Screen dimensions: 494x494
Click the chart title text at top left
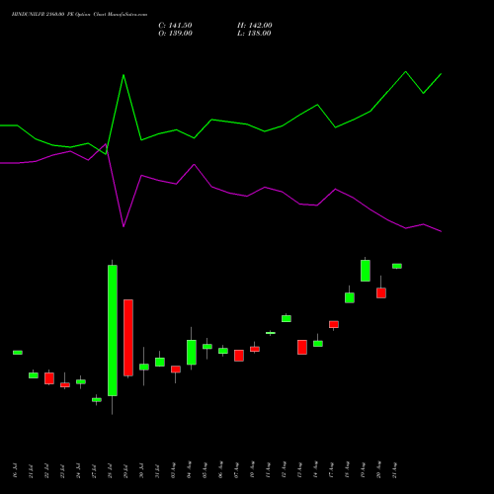(x=79, y=14)
